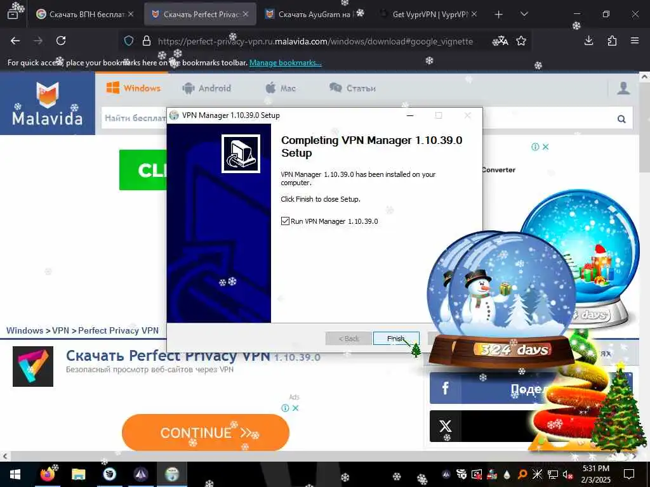Click the Malavida search magnifier icon

click(x=621, y=119)
